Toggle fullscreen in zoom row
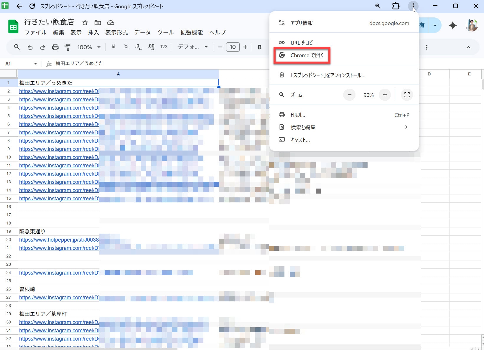484x350 pixels. (407, 95)
